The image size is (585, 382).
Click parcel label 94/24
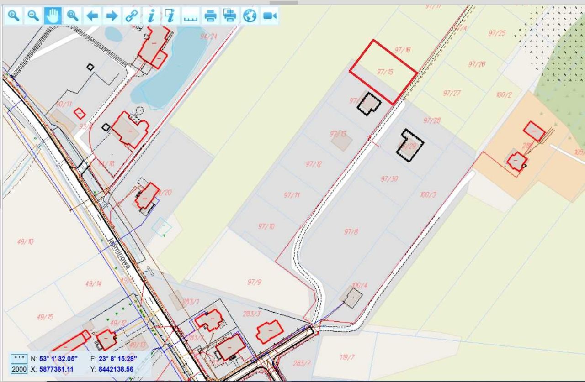(x=208, y=37)
